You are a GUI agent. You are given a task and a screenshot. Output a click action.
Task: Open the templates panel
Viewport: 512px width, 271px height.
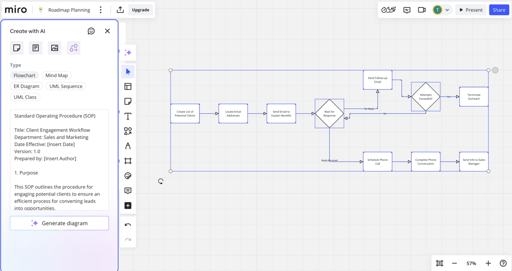[x=128, y=86]
